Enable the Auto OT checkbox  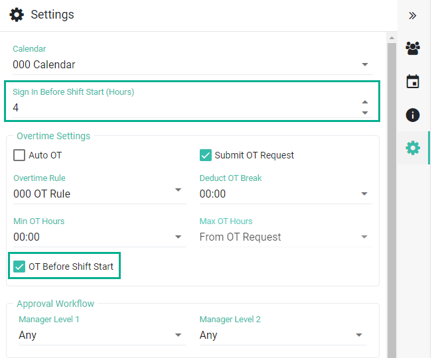[x=19, y=155]
